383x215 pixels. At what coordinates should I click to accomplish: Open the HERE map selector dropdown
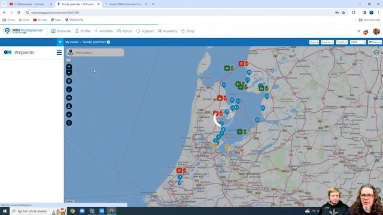coord(358,42)
